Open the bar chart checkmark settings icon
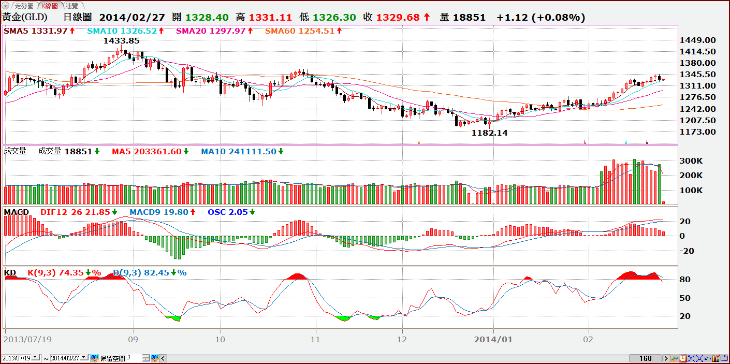 tap(716, 358)
